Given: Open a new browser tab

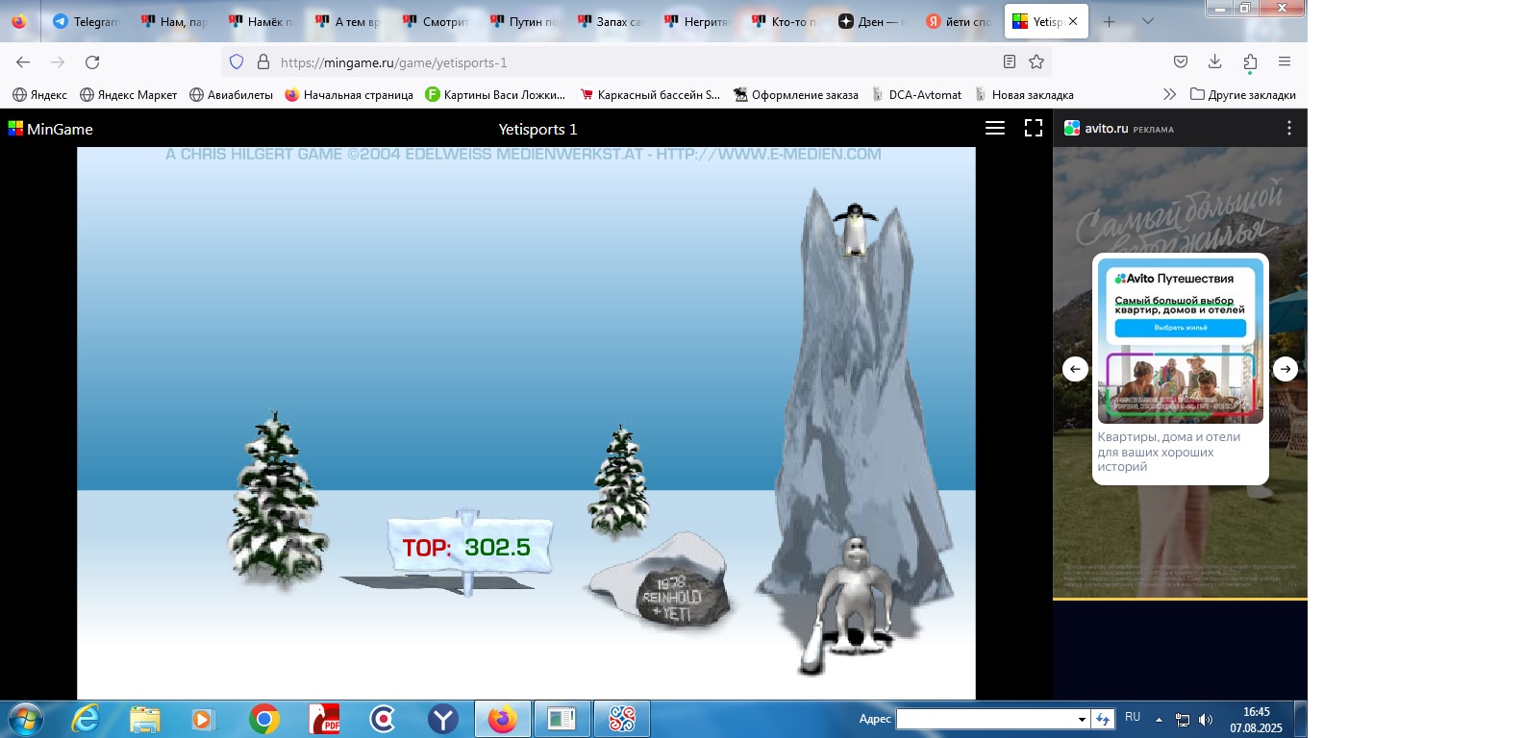Looking at the screenshot, I should (x=1109, y=21).
